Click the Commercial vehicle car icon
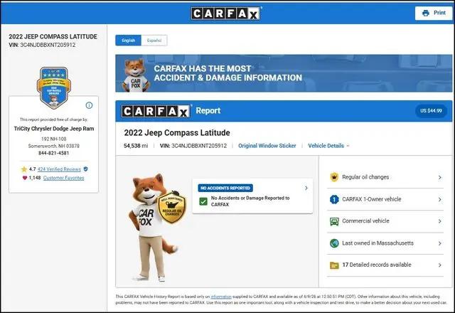455x313 pixels. coord(334,221)
